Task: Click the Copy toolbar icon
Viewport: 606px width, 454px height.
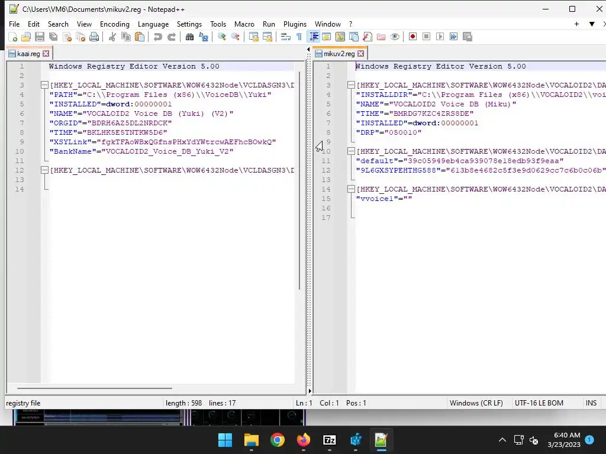Action: [126, 37]
